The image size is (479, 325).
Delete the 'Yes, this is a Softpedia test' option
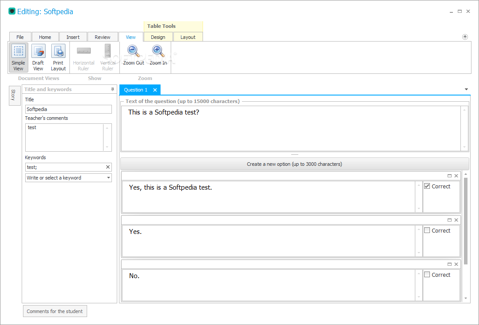tap(456, 176)
